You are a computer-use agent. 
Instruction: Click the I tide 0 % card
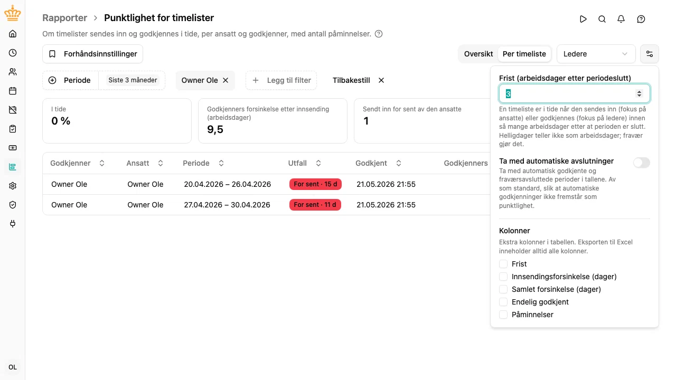coord(117,121)
